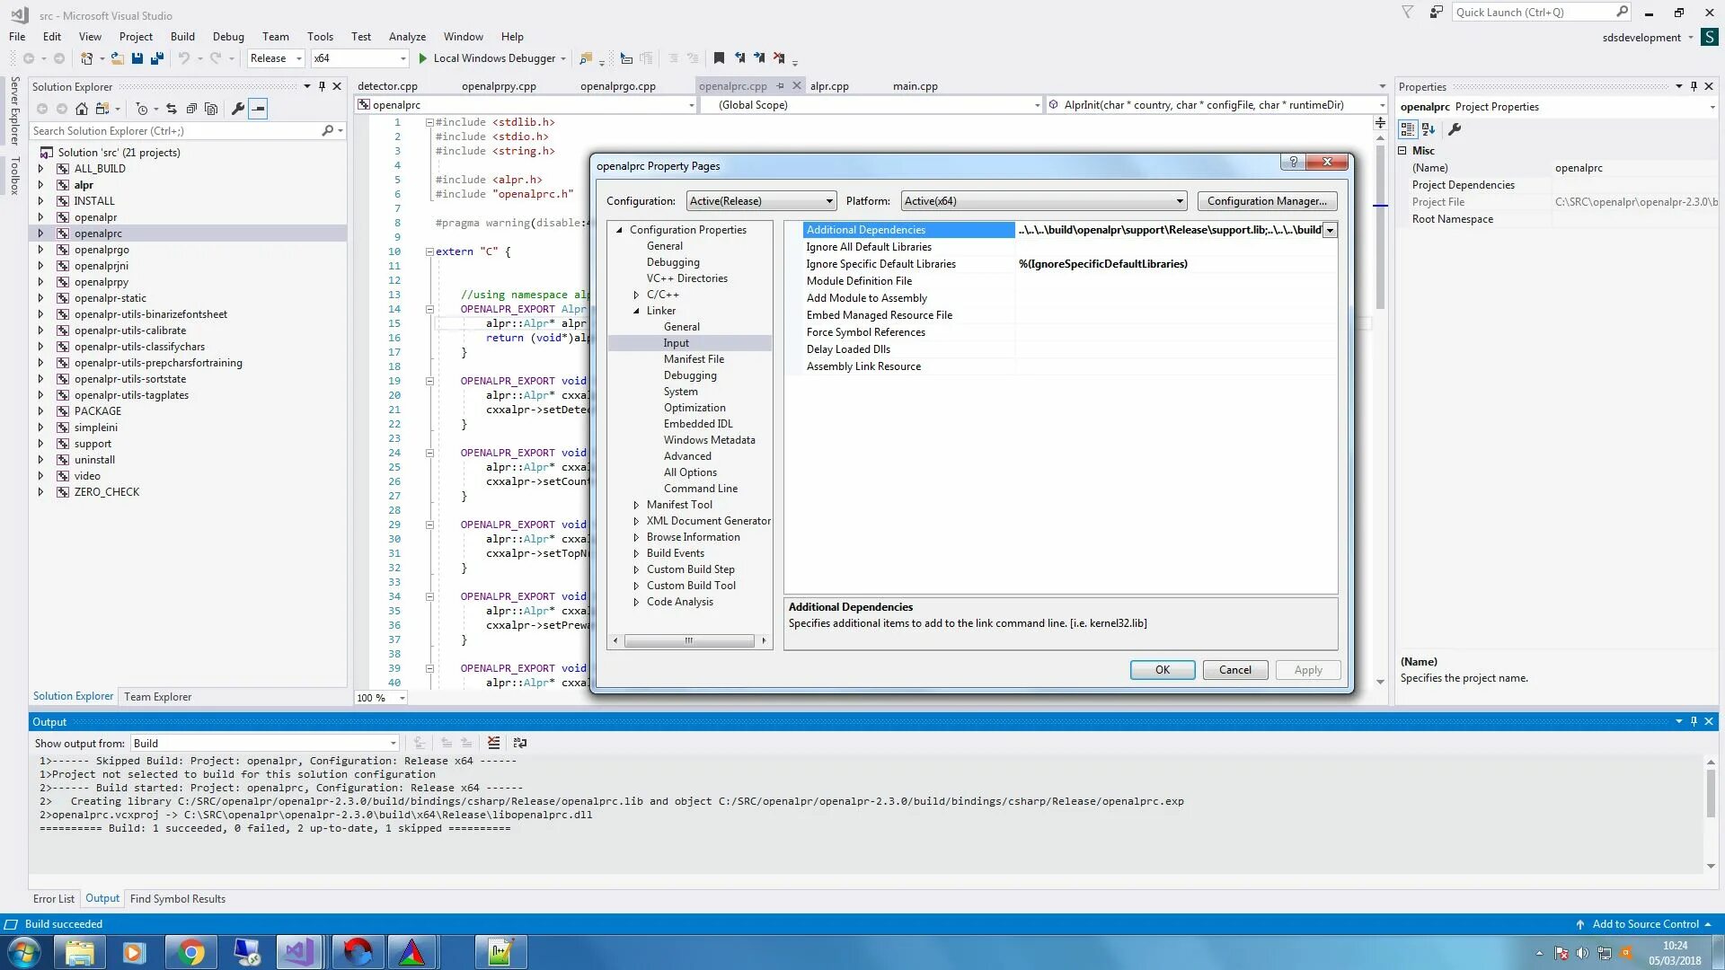The height and width of the screenshot is (970, 1725).
Task: Toggle a bookmark with the bookmark icon
Action: pyautogui.click(x=719, y=58)
